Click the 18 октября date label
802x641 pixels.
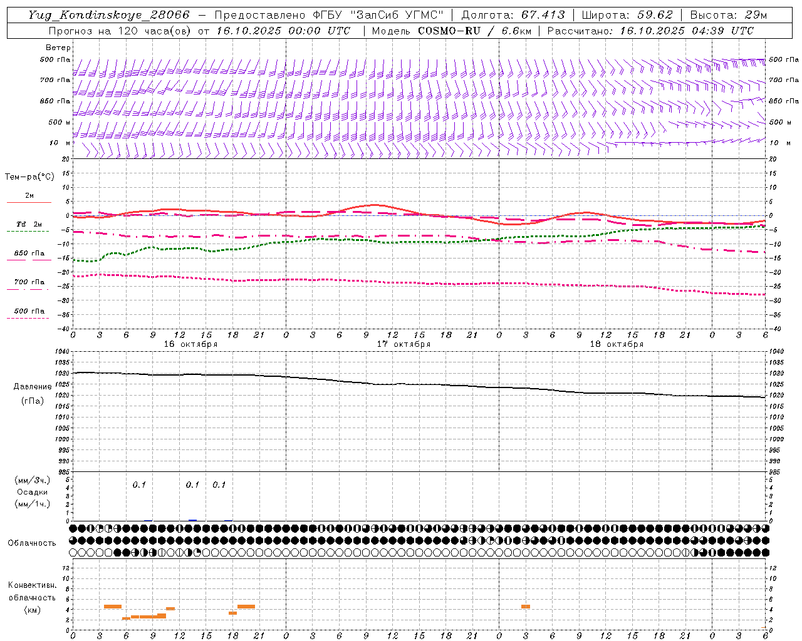pyautogui.click(x=617, y=344)
